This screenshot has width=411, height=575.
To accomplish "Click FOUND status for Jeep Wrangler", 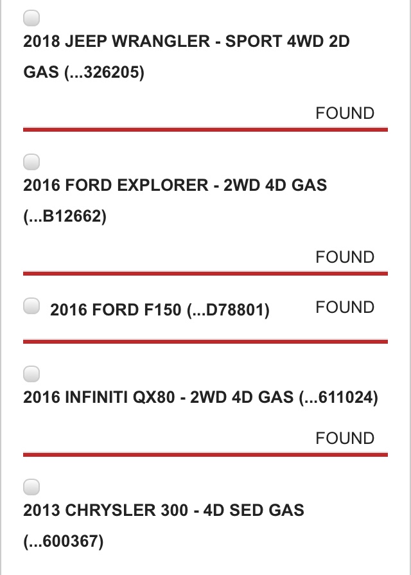I will point(345,113).
